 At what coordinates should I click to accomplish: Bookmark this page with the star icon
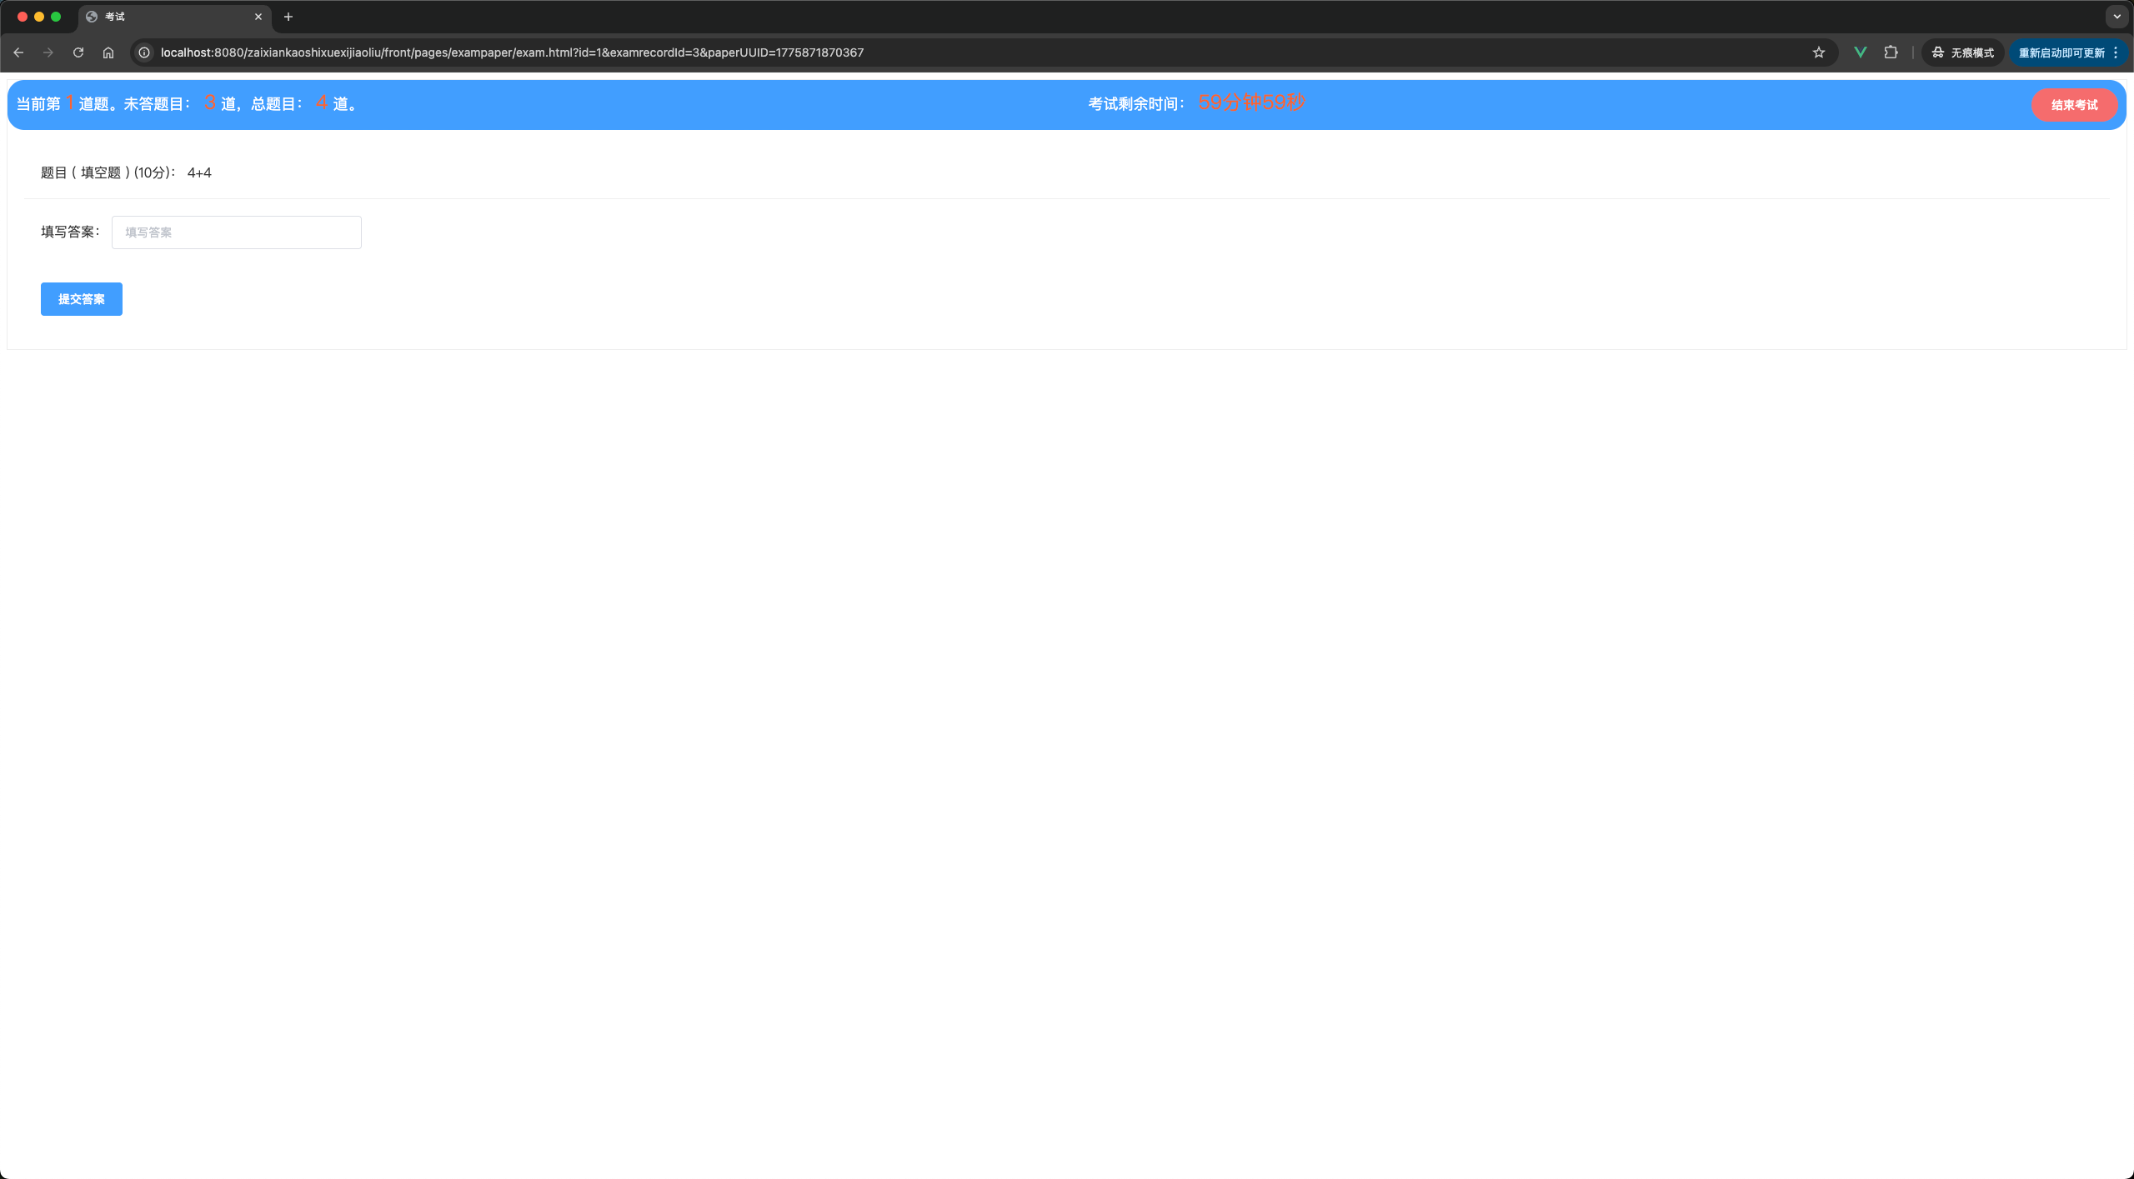1819,52
